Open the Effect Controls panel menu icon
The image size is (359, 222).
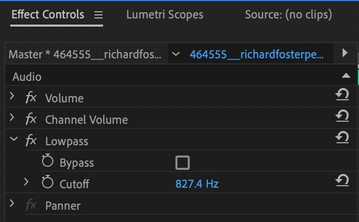(x=98, y=15)
